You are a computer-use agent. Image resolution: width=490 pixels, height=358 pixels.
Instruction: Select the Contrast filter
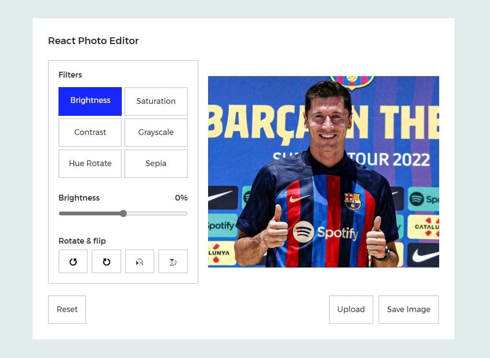[90, 132]
